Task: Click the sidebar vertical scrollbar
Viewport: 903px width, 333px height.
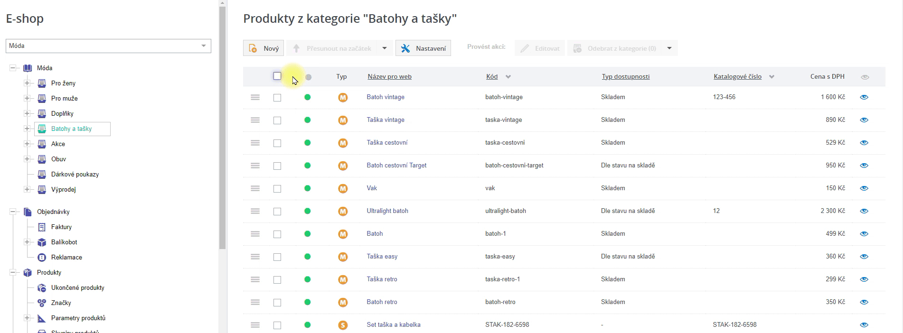Action: 222,128
